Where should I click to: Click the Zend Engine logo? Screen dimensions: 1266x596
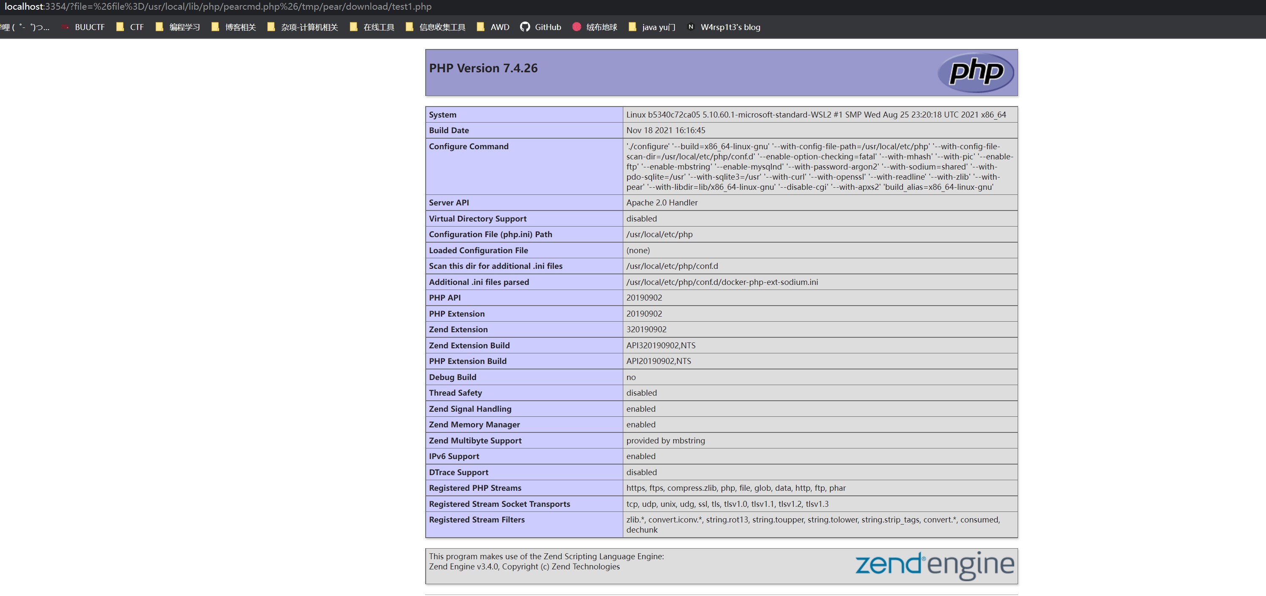pyautogui.click(x=934, y=565)
